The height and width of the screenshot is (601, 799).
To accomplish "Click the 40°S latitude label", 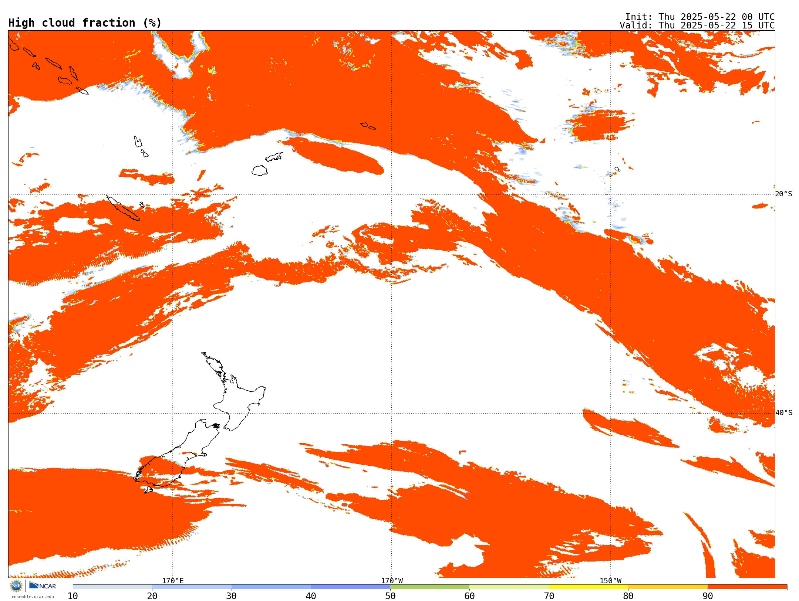I will pyautogui.click(x=783, y=413).
